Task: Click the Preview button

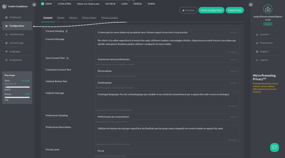Action: click(x=188, y=10)
